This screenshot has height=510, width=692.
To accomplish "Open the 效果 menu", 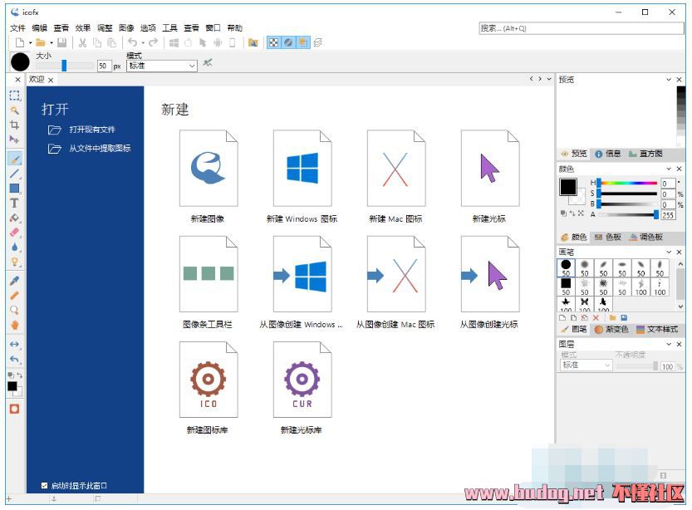I will click(x=82, y=28).
